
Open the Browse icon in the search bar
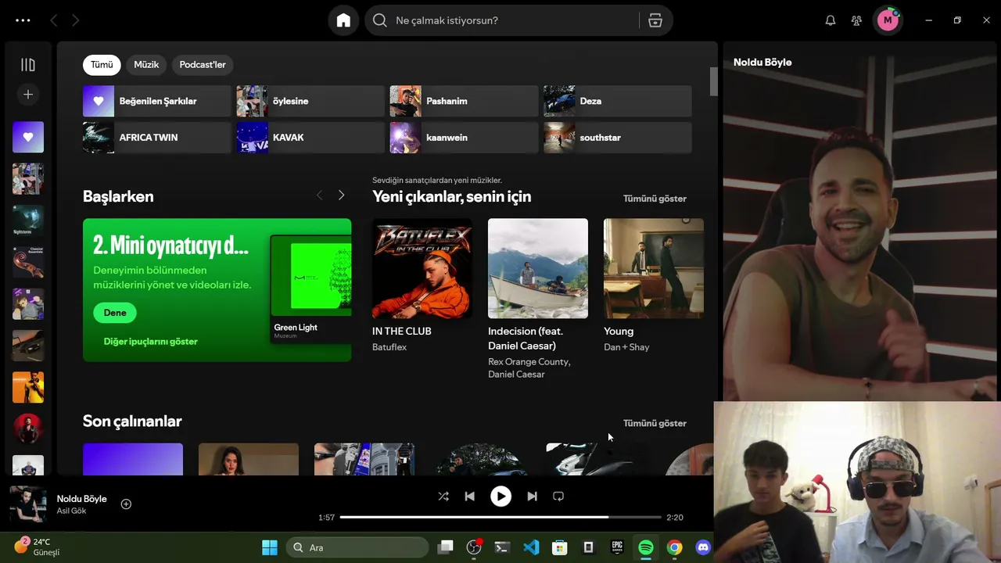click(x=655, y=20)
